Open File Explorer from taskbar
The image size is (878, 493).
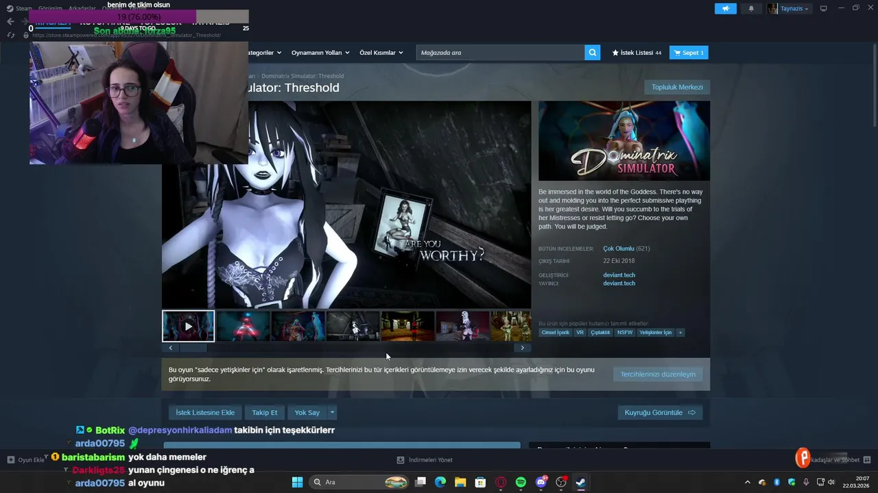(460, 482)
